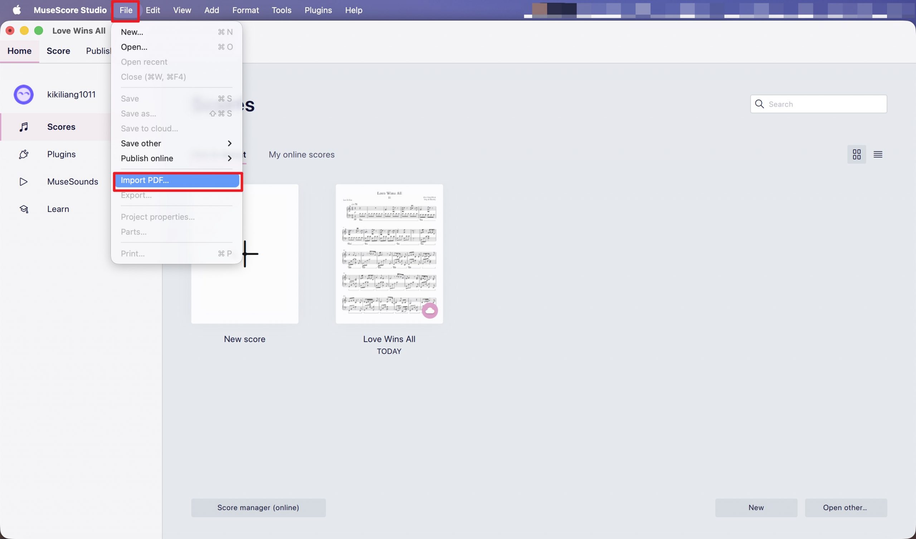The height and width of the screenshot is (539, 916).
Task: Click the cloud badge on Love Wins All
Action: (x=430, y=311)
